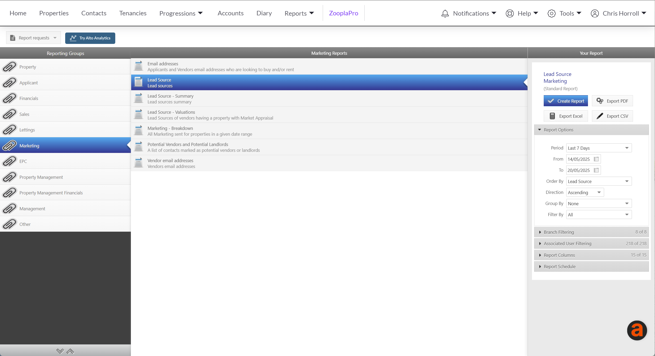Open the Progressions menu
The image size is (655, 356).
click(181, 13)
